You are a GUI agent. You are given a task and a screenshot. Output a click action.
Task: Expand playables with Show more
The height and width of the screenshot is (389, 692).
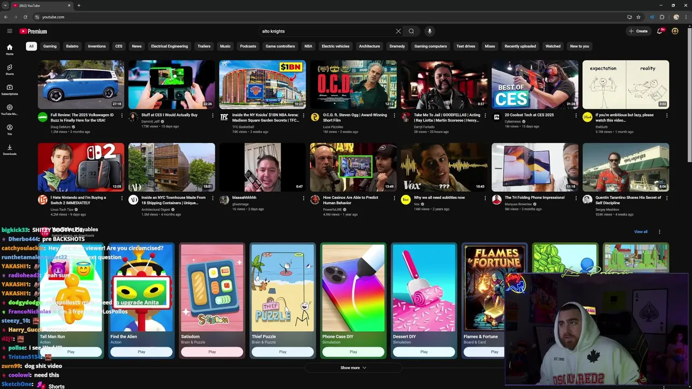(x=353, y=368)
